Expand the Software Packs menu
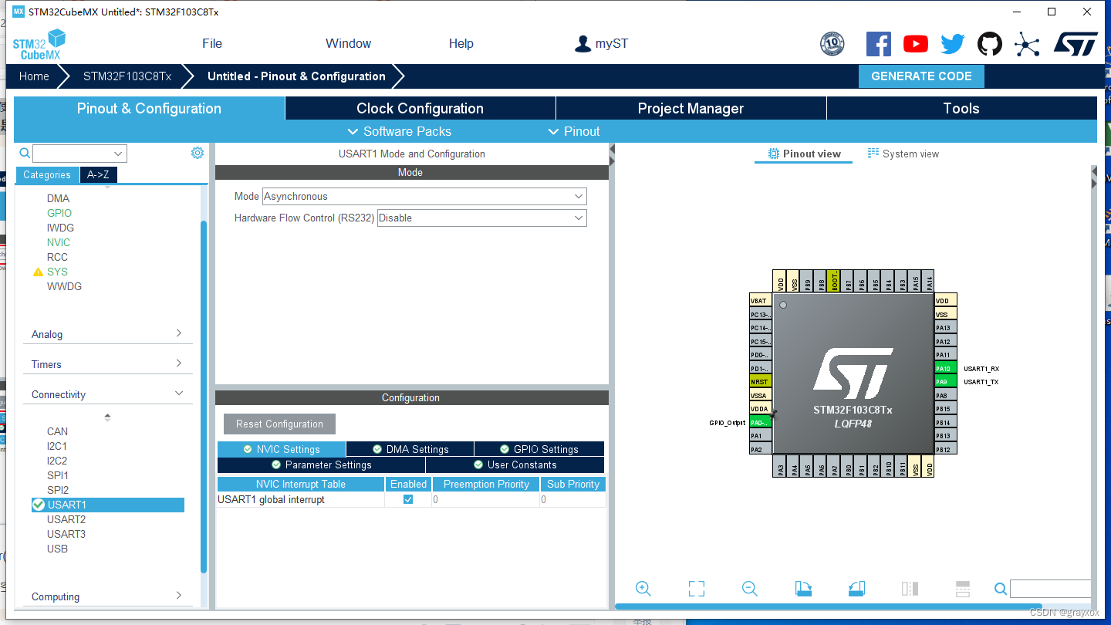The height and width of the screenshot is (625, 1111). (400, 131)
